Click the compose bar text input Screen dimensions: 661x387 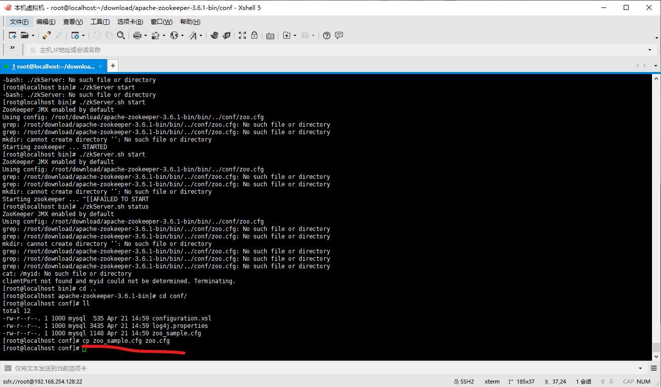324,369
